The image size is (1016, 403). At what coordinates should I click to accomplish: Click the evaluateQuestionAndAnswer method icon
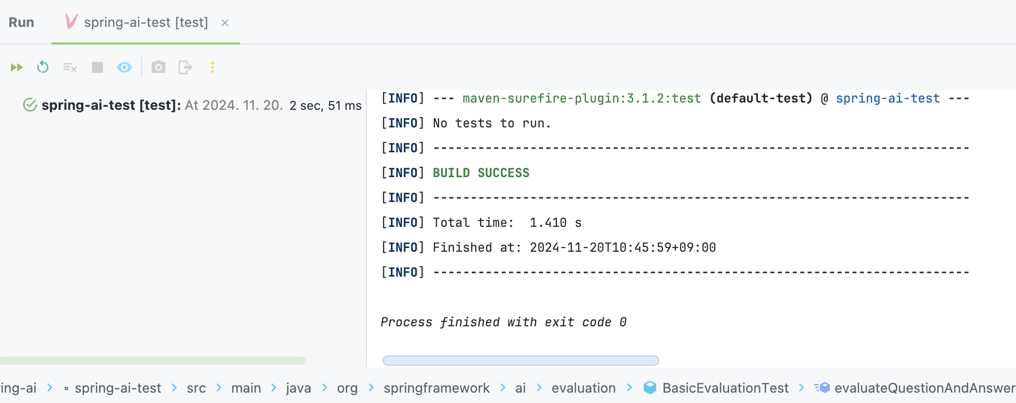click(x=822, y=387)
